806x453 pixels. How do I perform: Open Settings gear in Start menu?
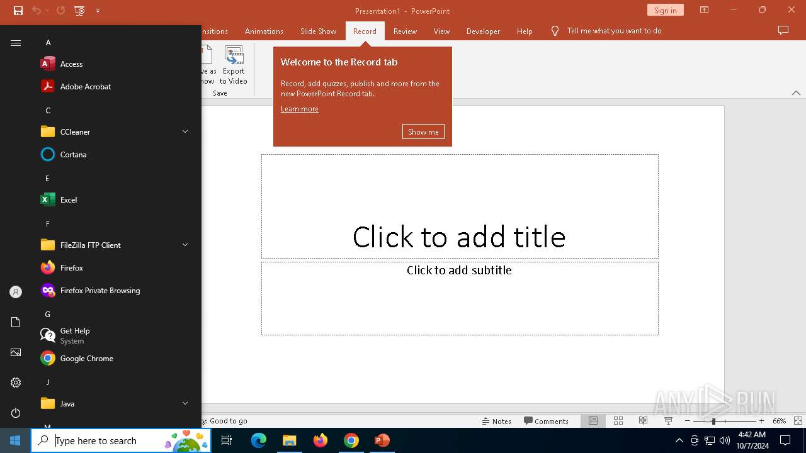(x=16, y=383)
